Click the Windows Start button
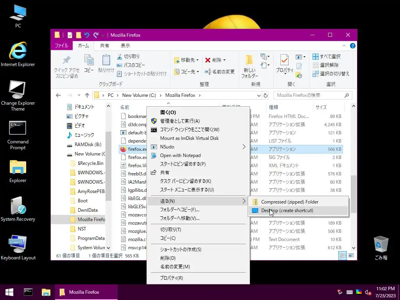Screen dimensions: 400x300 click(x=9, y=292)
